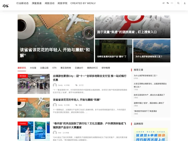This screenshot has width=188, height=141.
Task: Switch to the 交通出行 tab
Action: coord(79,68)
